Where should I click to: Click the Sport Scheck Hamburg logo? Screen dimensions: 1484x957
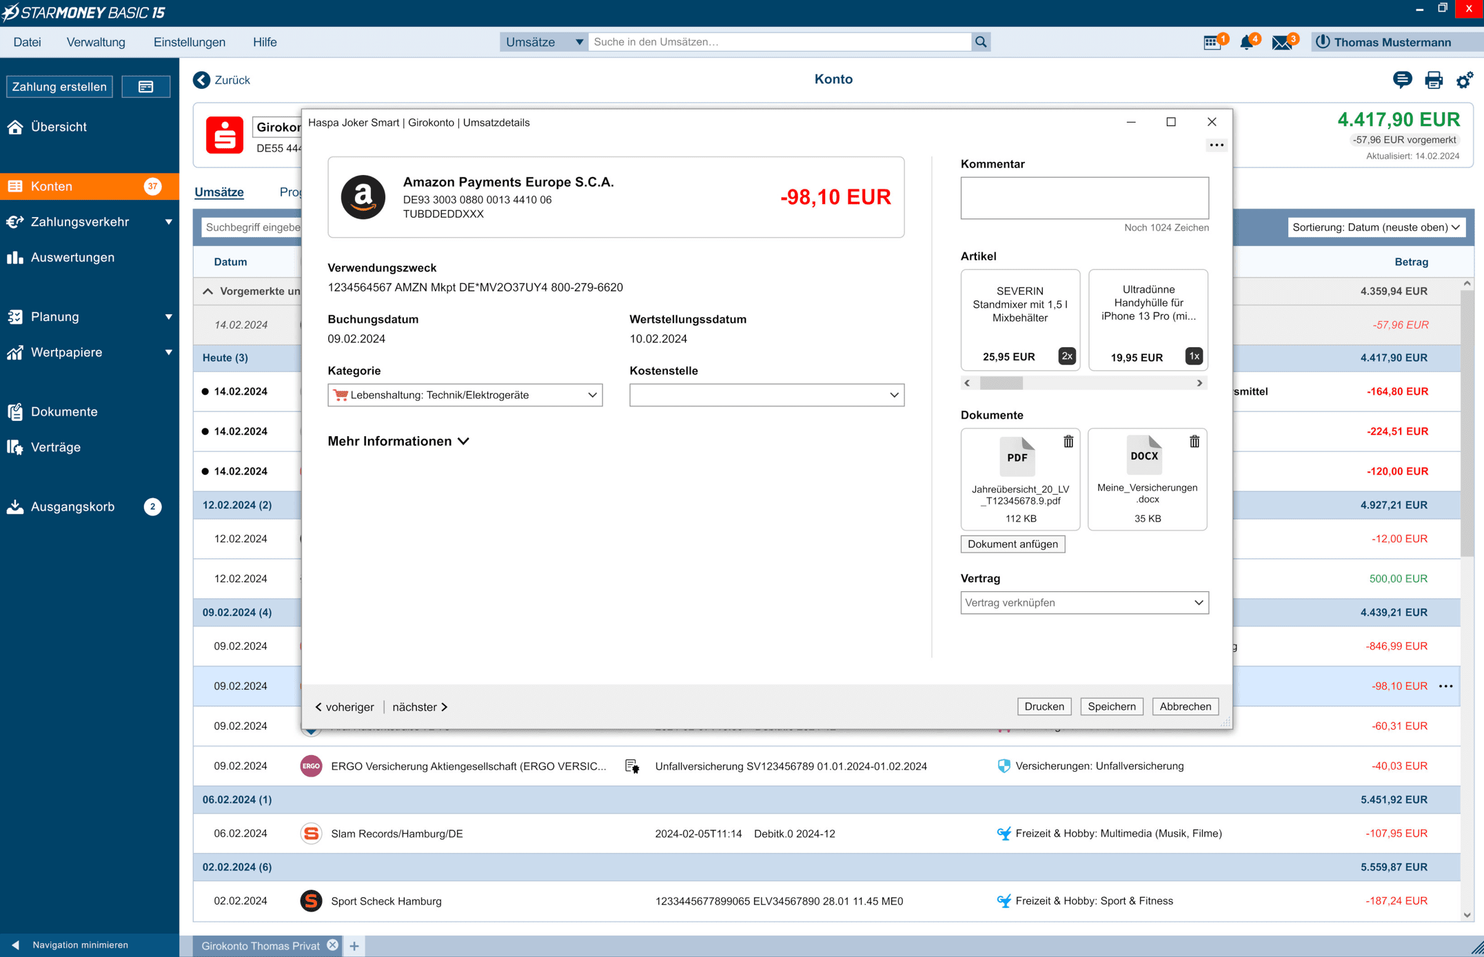click(311, 901)
